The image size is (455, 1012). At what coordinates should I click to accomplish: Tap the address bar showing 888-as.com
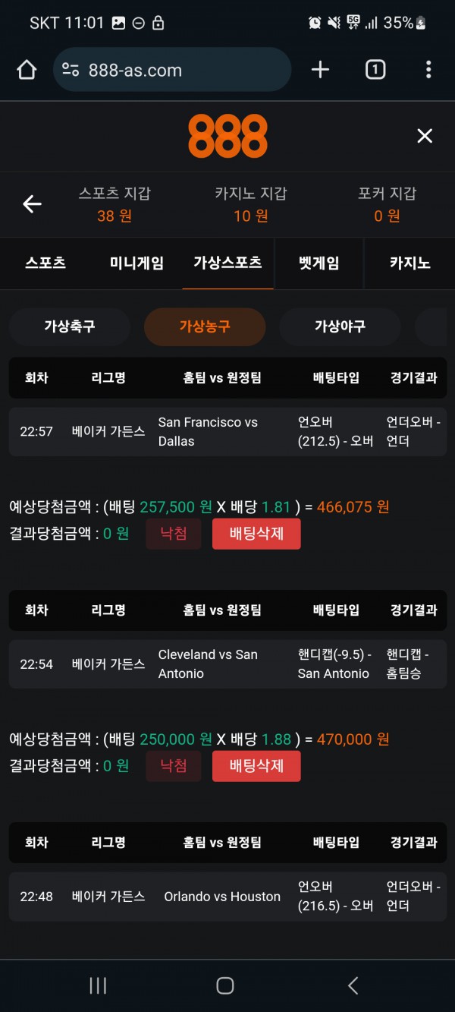(x=182, y=71)
